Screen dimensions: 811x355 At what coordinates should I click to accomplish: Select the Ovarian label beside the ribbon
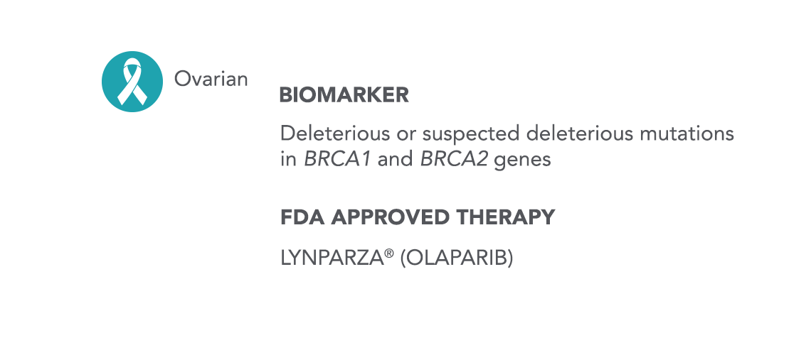click(211, 79)
